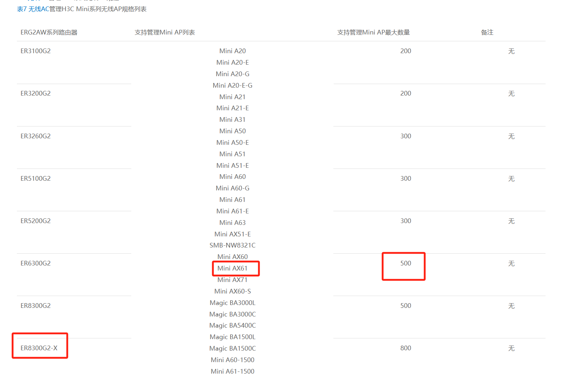Click the ER3260G2 router name

click(x=36, y=136)
